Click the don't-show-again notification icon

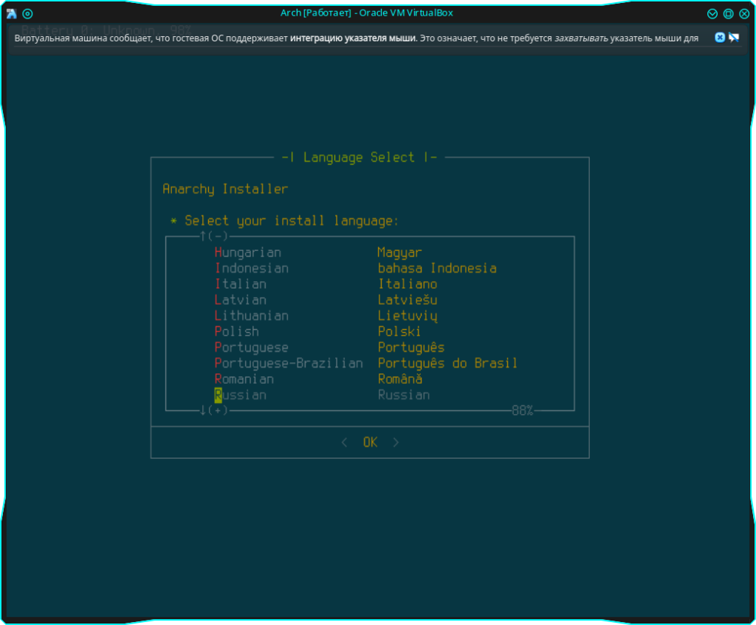coord(734,38)
